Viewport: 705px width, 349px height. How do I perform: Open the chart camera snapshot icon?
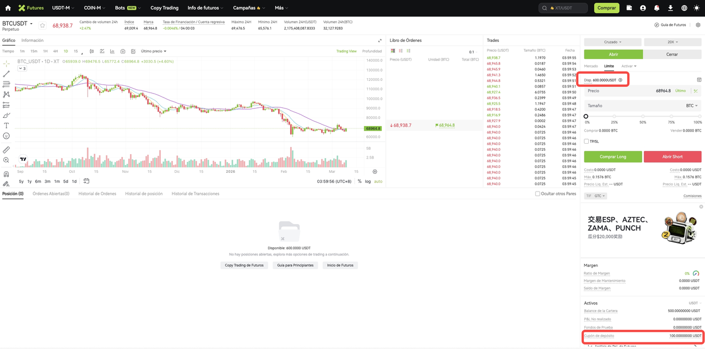tap(123, 51)
